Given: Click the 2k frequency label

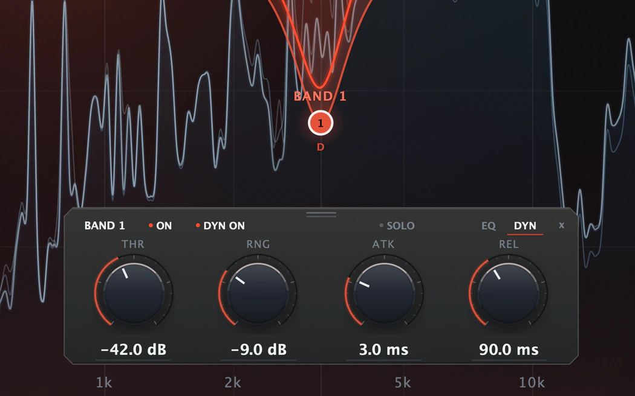Looking at the screenshot, I should point(233,382).
